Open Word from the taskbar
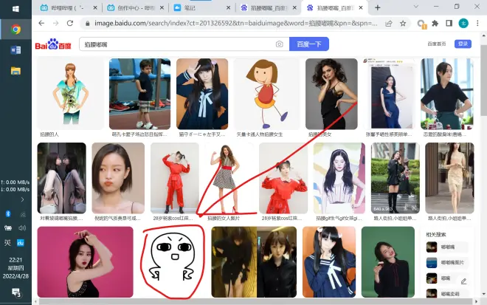The height and width of the screenshot is (305, 487). click(x=15, y=50)
